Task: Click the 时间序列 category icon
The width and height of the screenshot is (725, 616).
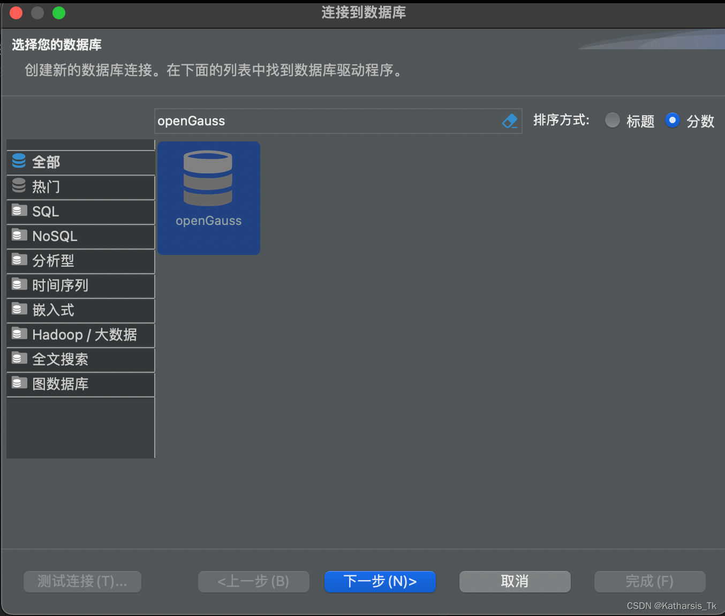Action: click(x=19, y=284)
